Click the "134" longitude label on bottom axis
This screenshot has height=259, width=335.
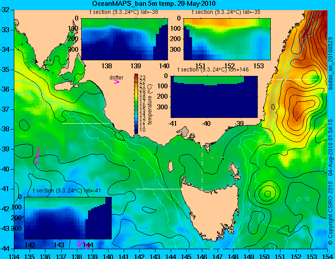tap(14, 256)
